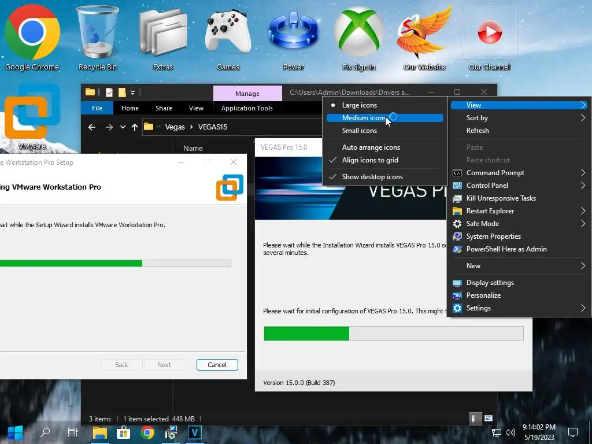
Task: Open the Share ribbon tab
Action: [164, 108]
